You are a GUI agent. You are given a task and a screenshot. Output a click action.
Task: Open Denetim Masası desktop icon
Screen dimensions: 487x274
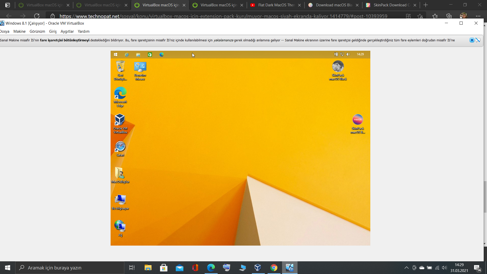tap(140, 67)
